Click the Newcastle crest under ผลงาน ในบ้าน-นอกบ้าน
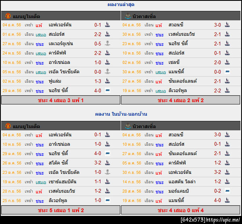This screenshot has width=242, height=224. [128, 126]
